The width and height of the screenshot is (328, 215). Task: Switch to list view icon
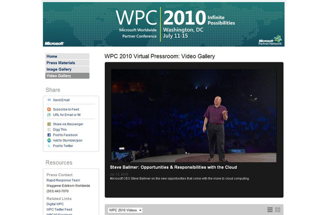point(270,210)
